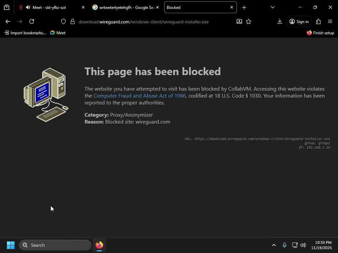Click the taskbar Search box
This screenshot has width=338, height=253.
click(55, 245)
